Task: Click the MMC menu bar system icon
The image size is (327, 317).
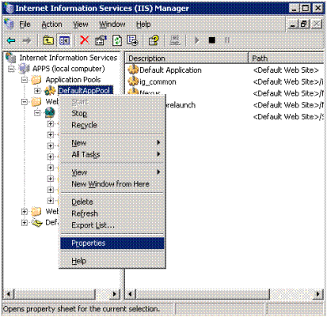Action: pos(9,25)
